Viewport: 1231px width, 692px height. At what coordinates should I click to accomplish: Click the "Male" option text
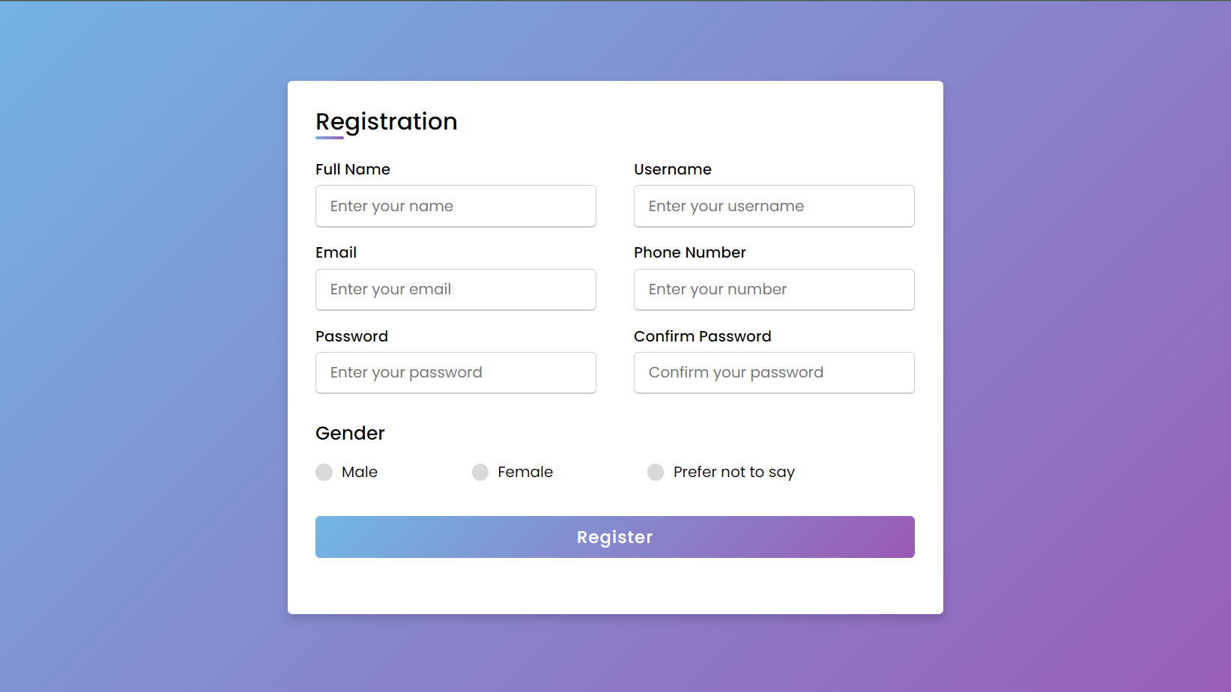(360, 473)
